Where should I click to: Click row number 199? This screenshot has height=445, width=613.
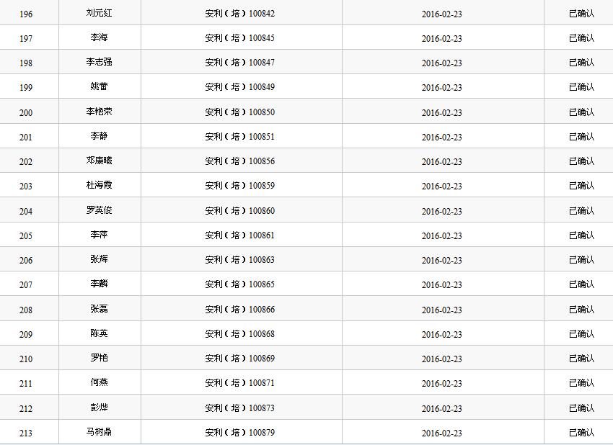[26, 88]
